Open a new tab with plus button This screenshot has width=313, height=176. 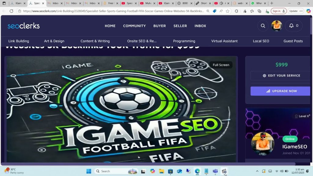tap(272, 3)
